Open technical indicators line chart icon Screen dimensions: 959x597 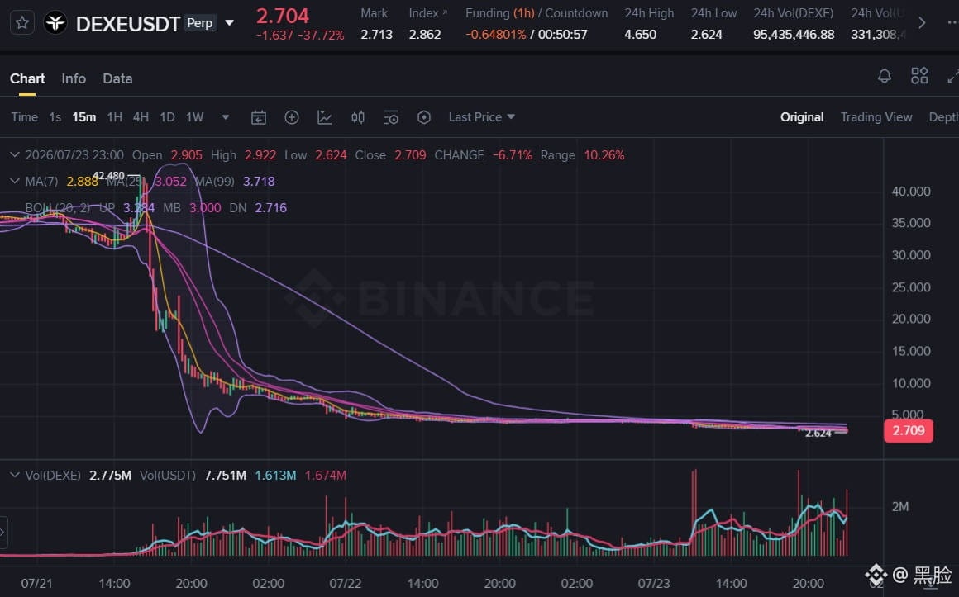click(x=325, y=117)
